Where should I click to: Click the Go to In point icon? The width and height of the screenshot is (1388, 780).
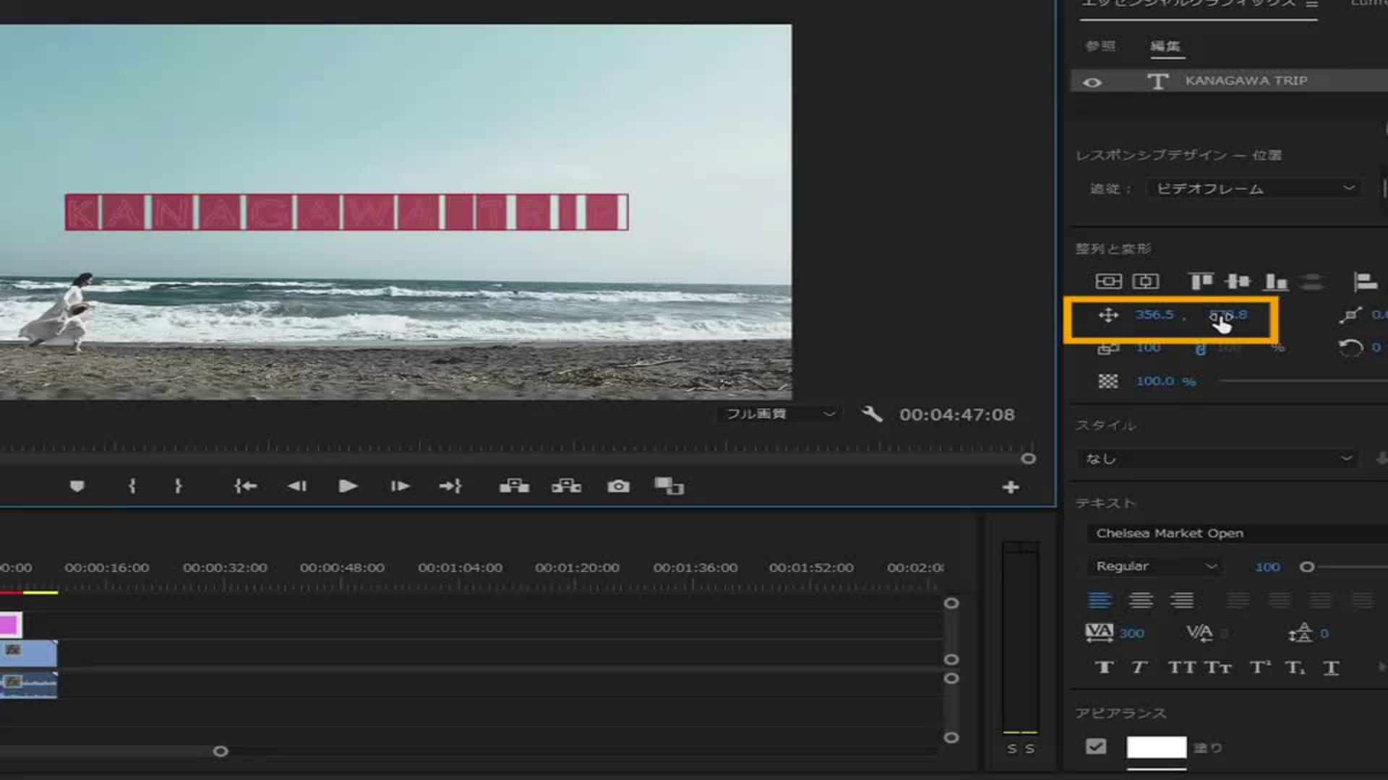[x=245, y=486]
